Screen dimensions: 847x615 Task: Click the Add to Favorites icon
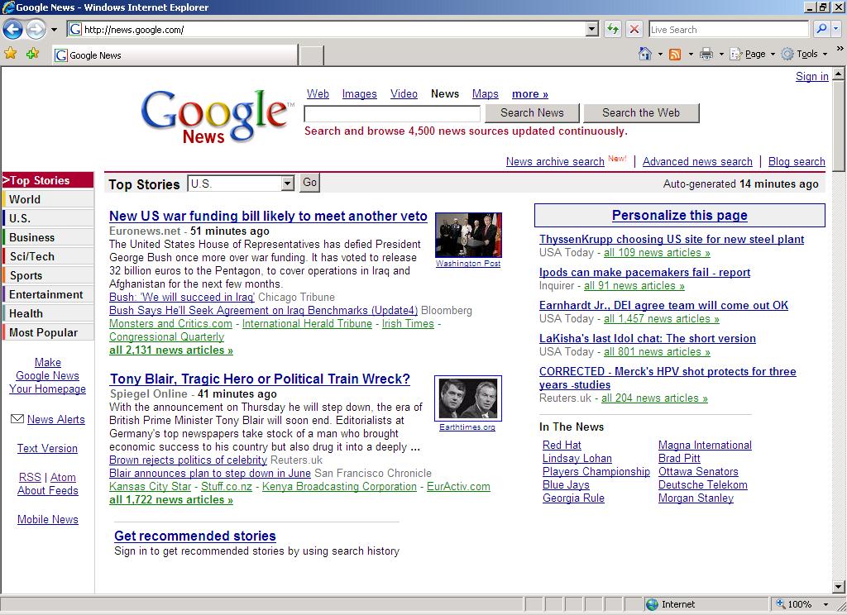33,54
